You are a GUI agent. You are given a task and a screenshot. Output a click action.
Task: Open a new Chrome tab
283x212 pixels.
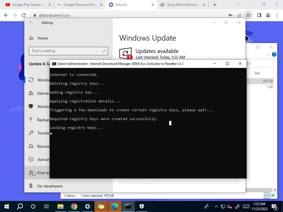point(214,5)
